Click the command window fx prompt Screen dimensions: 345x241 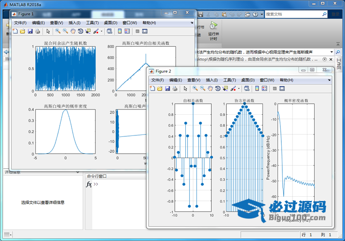[89, 184]
